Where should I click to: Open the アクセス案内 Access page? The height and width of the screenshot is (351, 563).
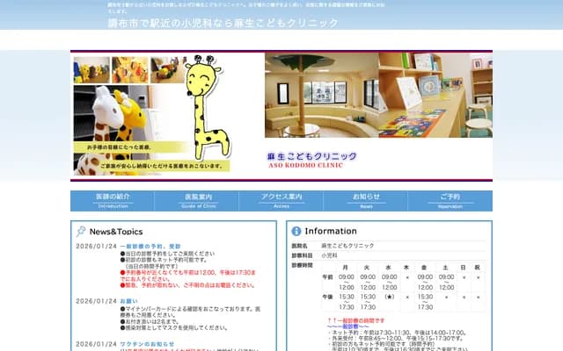[281, 200]
